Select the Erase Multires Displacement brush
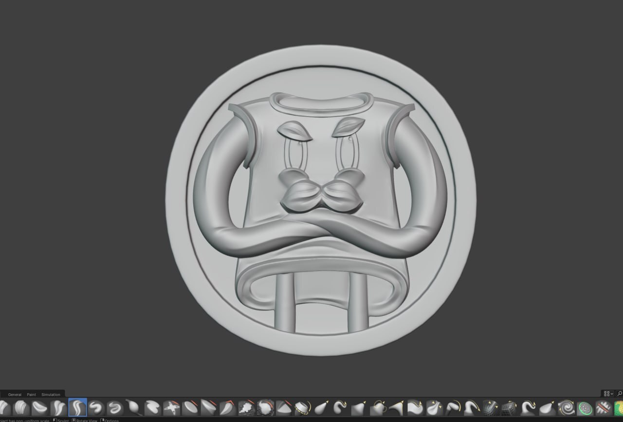 (x=604, y=407)
